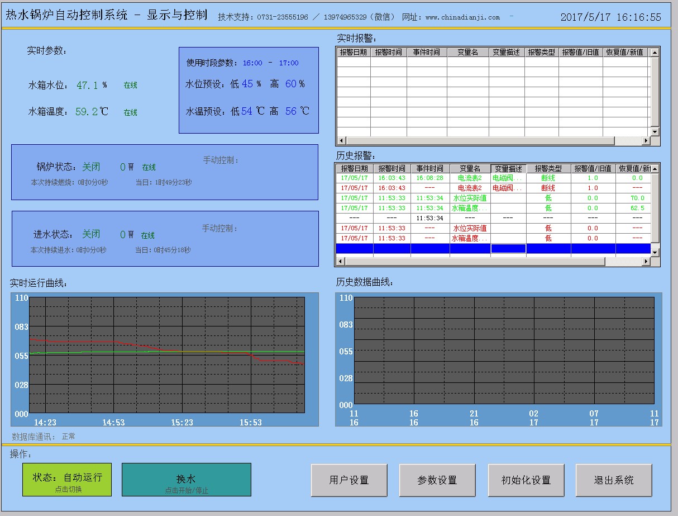Toggle 换水 start/stop button
The width and height of the screenshot is (678, 516).
pyautogui.click(x=186, y=480)
